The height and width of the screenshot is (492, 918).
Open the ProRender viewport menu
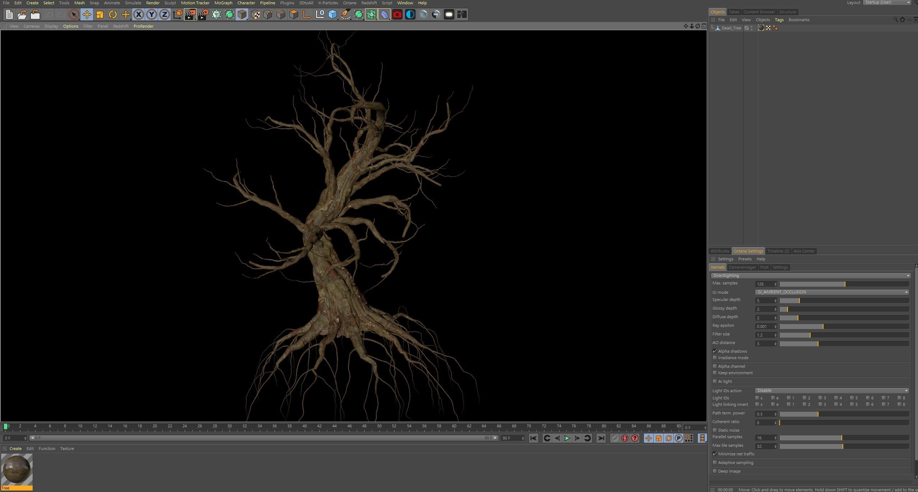[143, 26]
